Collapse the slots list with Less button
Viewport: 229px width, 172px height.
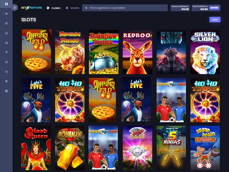[x=215, y=20]
